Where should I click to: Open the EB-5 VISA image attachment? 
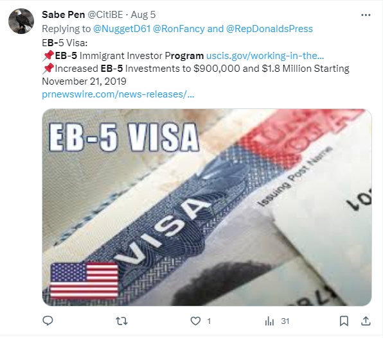point(207,207)
